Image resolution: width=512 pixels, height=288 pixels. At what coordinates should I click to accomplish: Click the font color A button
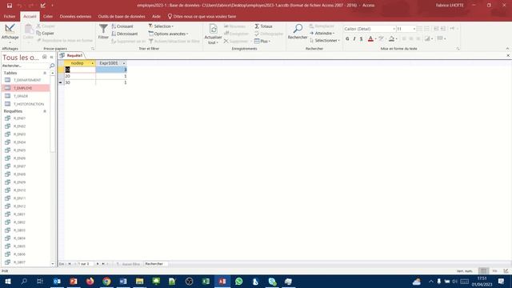(x=370, y=39)
